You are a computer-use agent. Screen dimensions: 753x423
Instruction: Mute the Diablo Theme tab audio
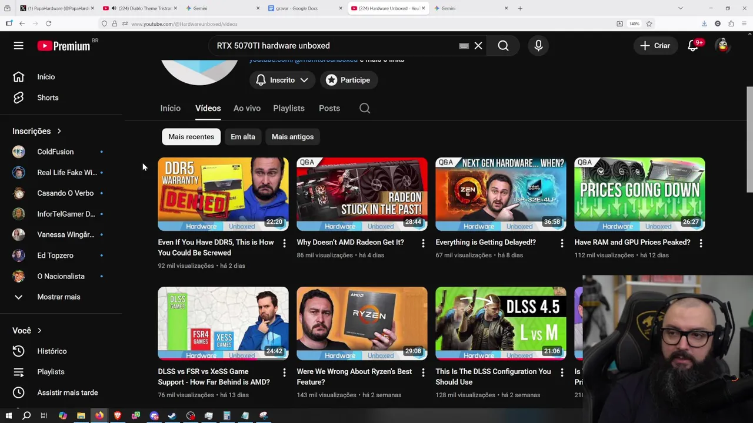[x=114, y=8]
